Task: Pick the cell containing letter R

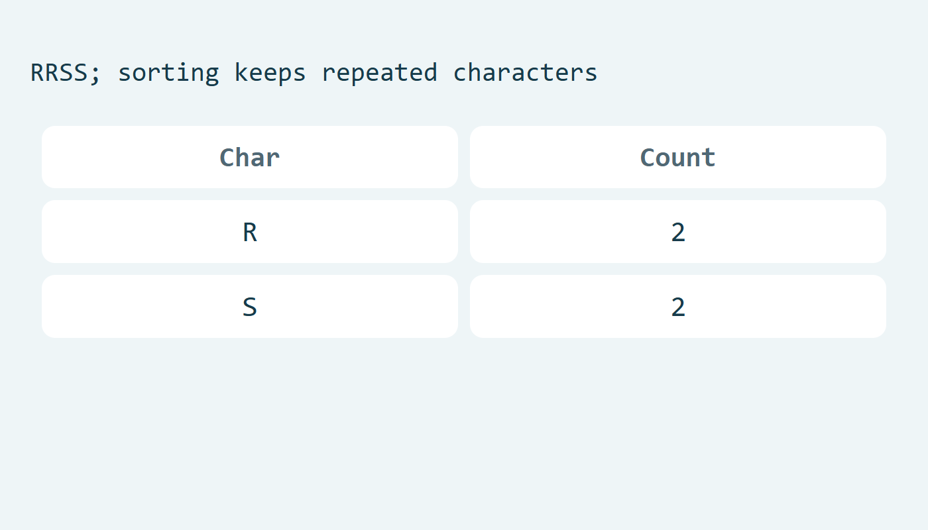Action: (250, 232)
